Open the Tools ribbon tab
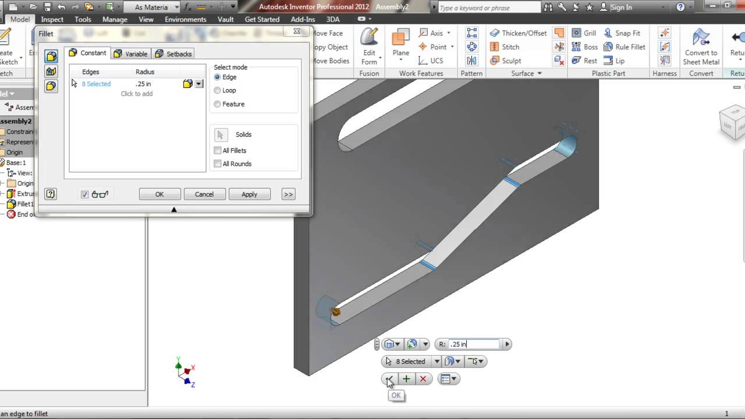This screenshot has height=419, width=745. 83,19
